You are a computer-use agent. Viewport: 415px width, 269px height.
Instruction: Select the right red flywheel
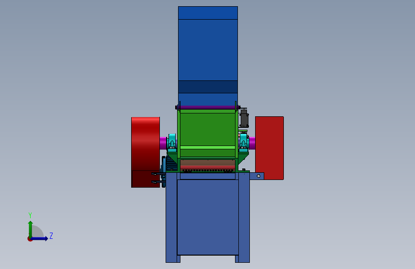tap(269, 148)
